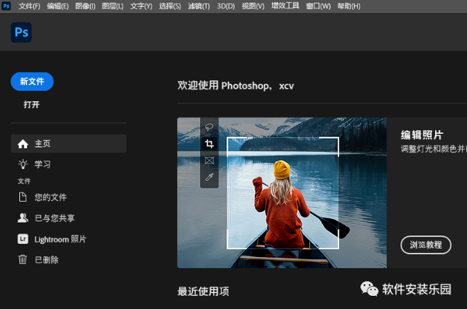
Task: Click the Photoshop Ps logo icon
Action: pos(21,33)
